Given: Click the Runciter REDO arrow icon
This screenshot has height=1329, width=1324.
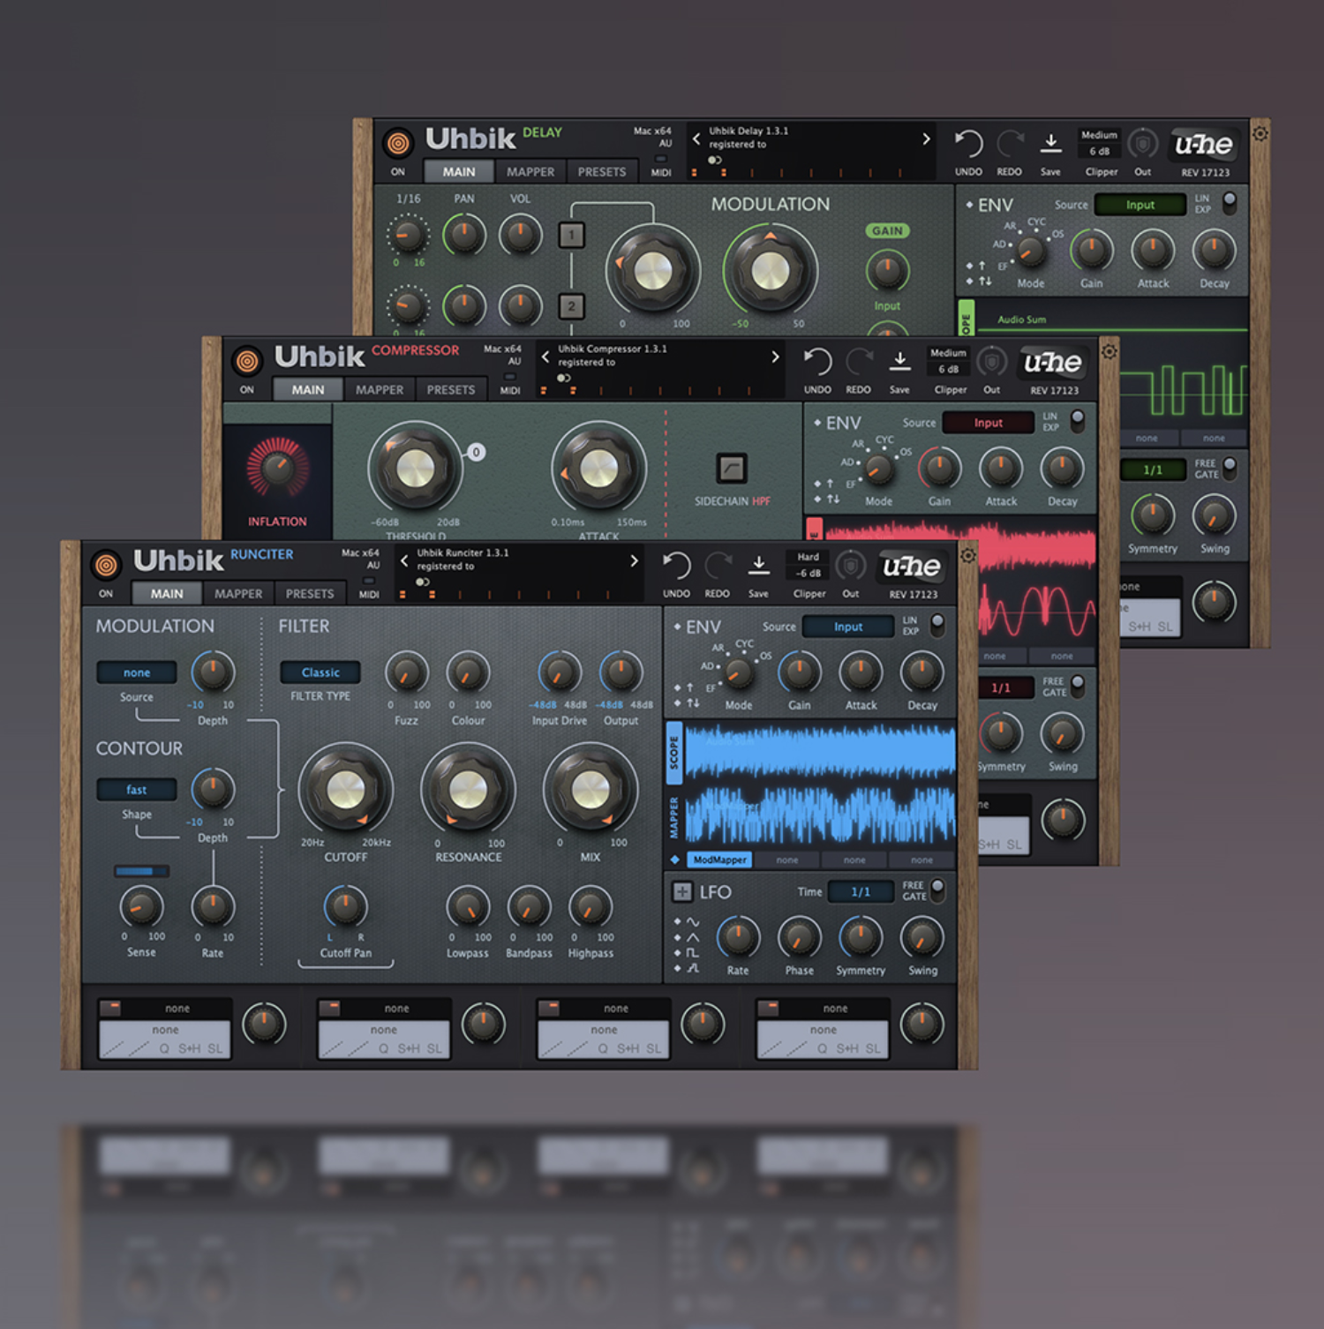Looking at the screenshot, I should click(x=717, y=566).
